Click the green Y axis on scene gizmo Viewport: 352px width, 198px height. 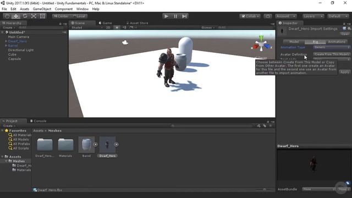click(x=261, y=38)
